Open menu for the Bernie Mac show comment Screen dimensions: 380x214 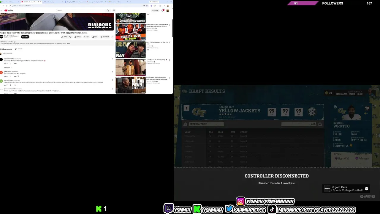112,59
